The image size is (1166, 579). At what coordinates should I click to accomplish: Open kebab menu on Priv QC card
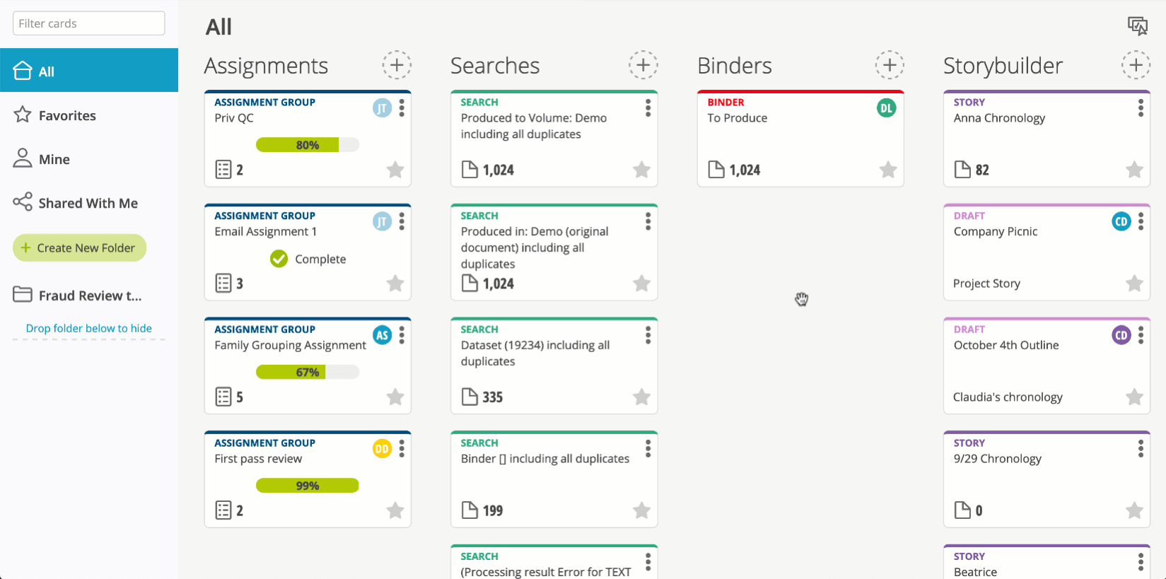[402, 108]
